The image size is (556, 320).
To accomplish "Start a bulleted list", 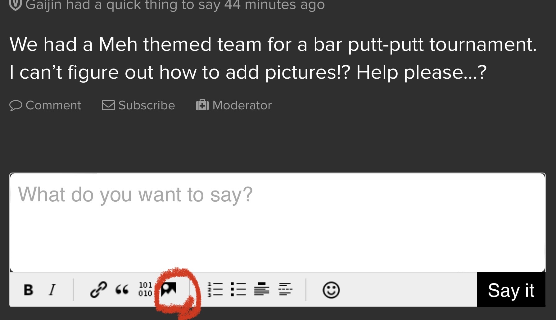I will coord(238,290).
